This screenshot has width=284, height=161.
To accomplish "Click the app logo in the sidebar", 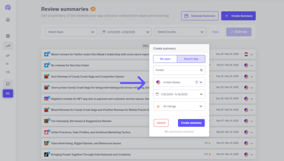I will [8, 8].
